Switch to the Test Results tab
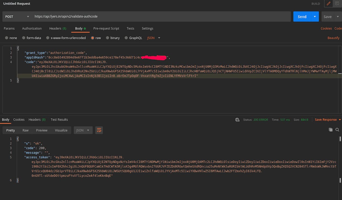 [59, 120]
